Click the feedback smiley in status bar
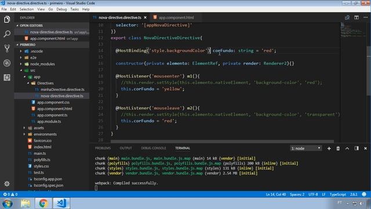 [364, 194]
